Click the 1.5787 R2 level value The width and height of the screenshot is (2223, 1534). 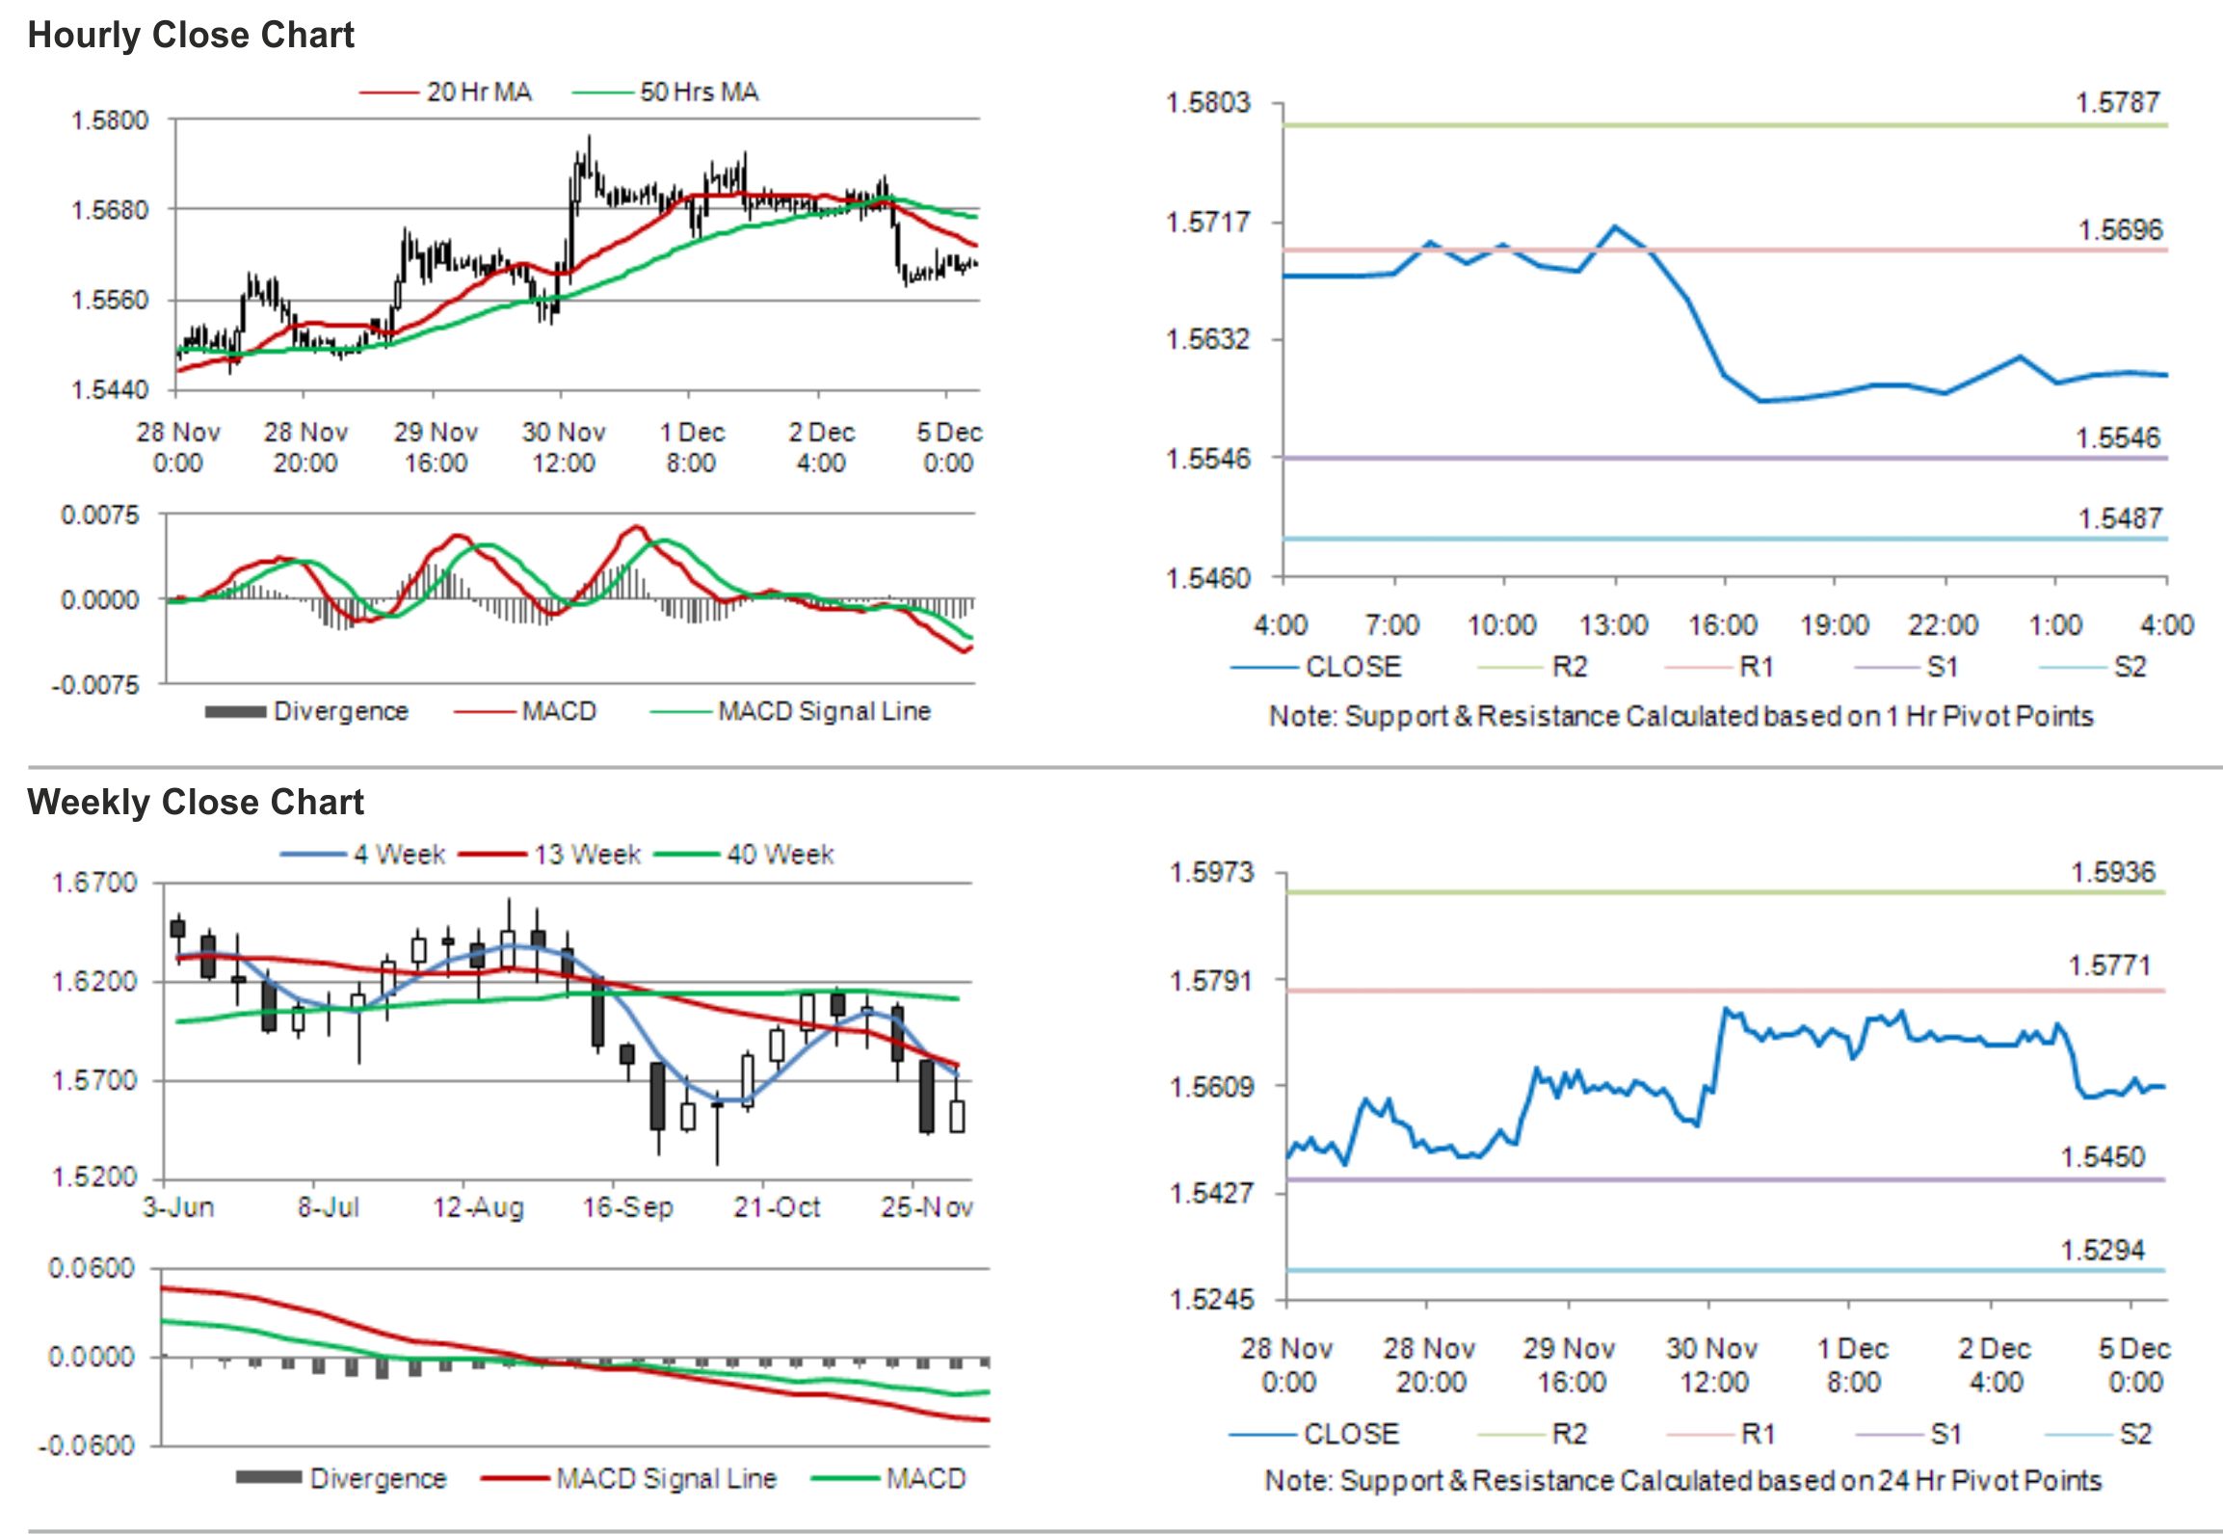tap(2118, 102)
